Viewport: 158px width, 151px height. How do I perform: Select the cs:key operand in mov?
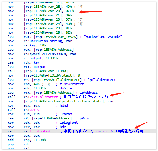point(30,45)
